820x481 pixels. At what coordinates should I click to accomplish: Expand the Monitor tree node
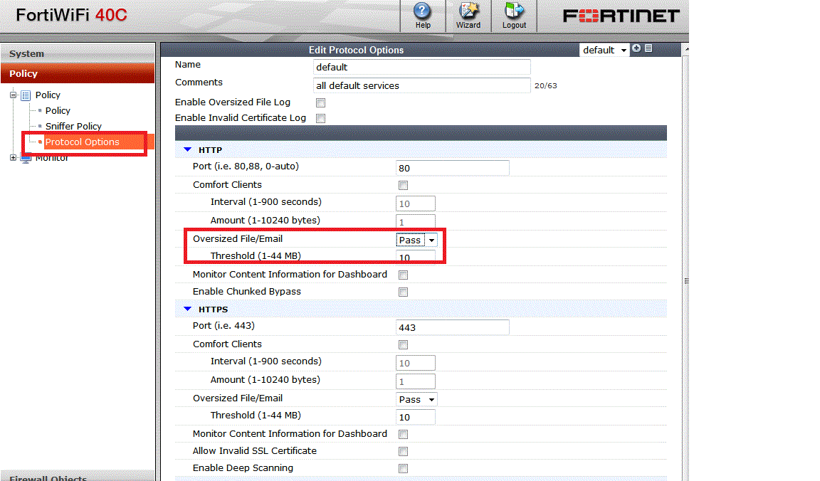pos(13,157)
